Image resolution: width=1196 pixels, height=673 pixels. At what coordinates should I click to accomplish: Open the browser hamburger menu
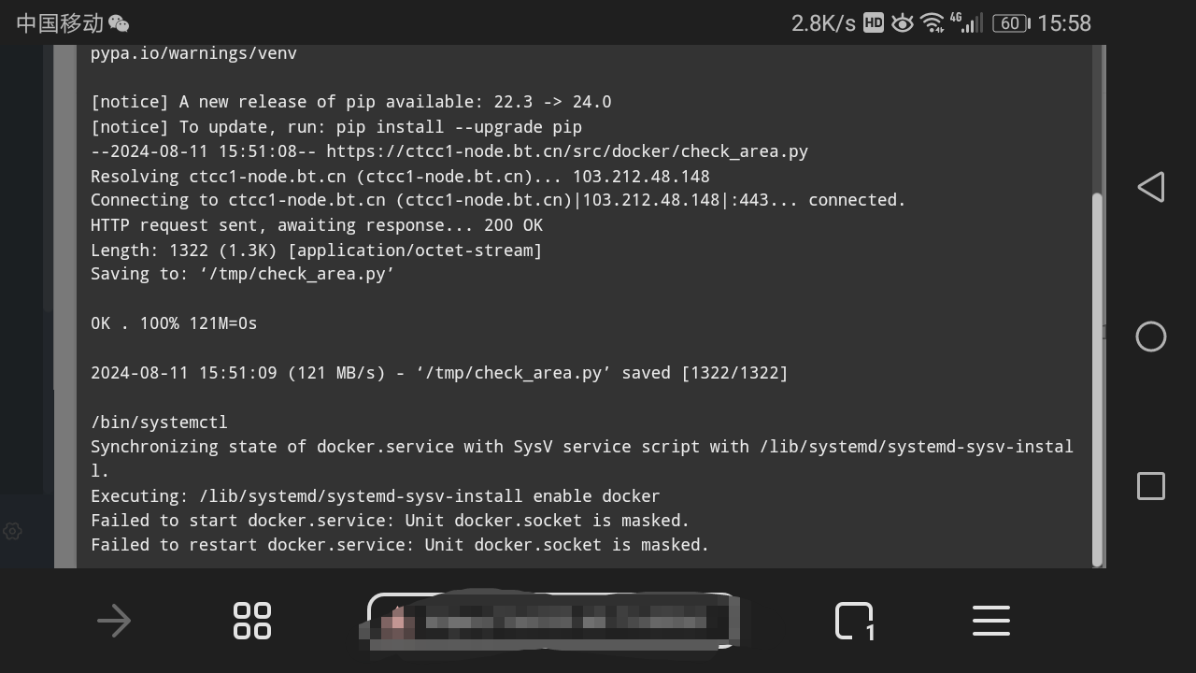991,621
